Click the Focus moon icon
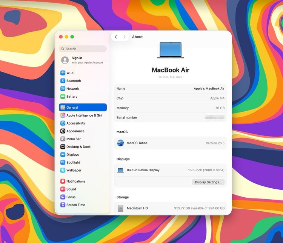The image size is (283, 243). coord(63,197)
